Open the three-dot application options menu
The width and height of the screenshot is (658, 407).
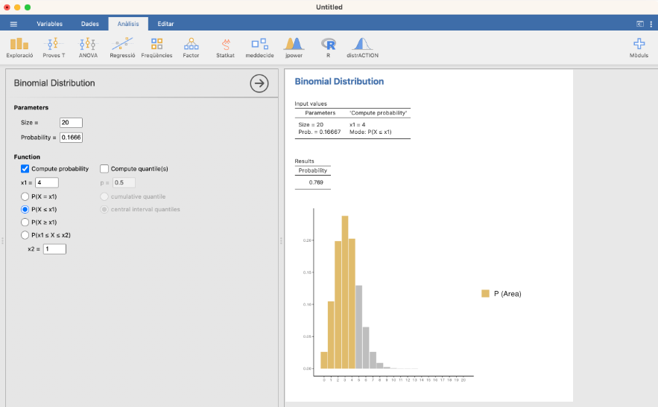[x=651, y=24]
